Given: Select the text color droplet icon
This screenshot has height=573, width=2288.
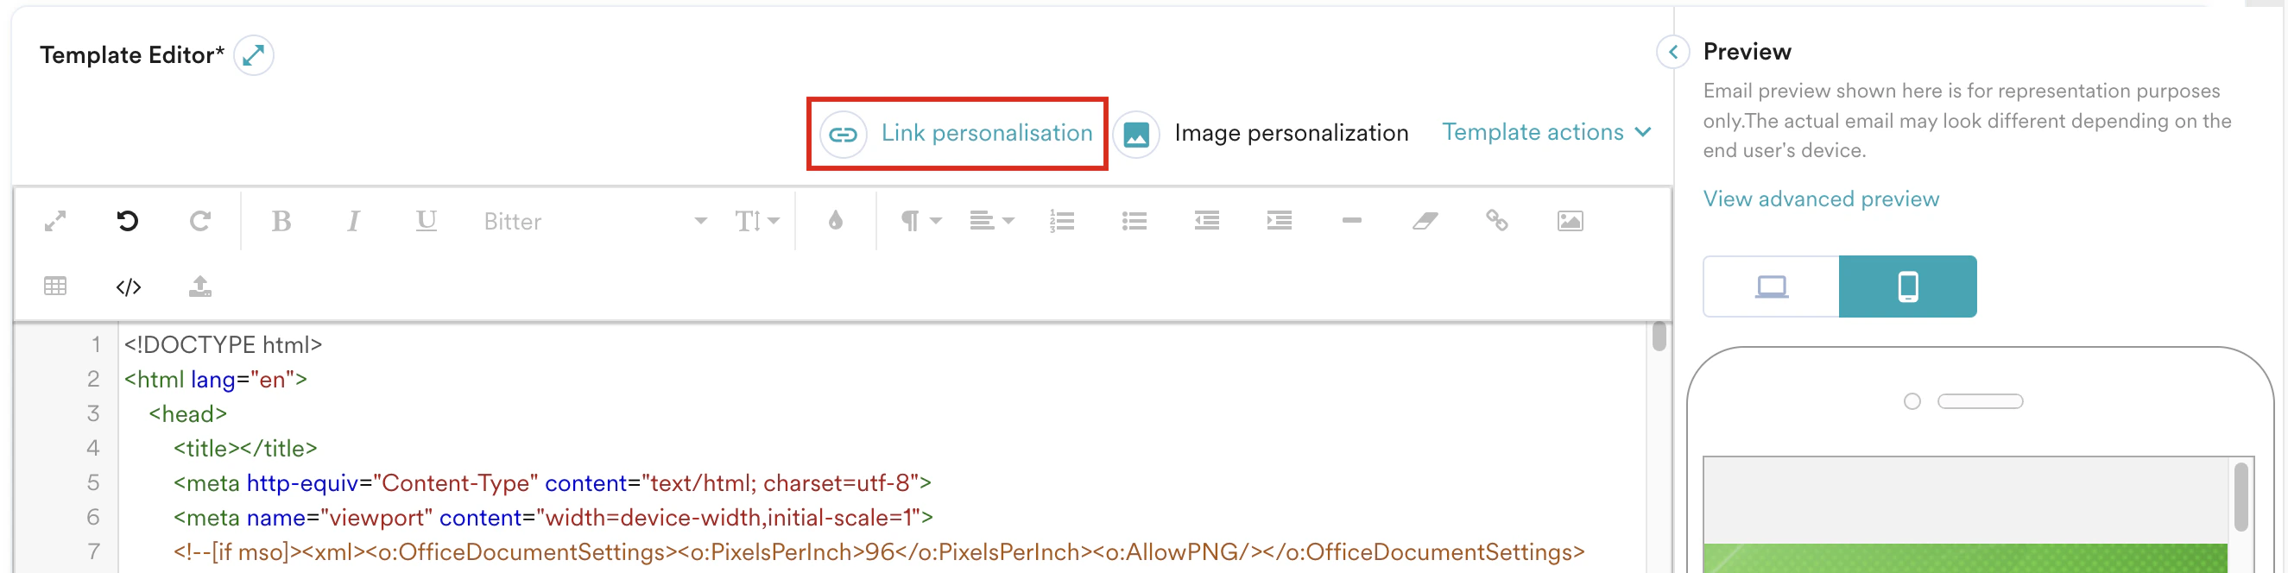Looking at the screenshot, I should (x=835, y=221).
